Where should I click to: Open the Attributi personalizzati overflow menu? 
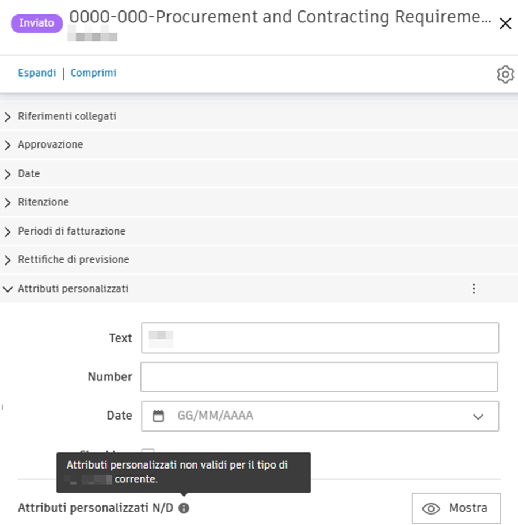pyautogui.click(x=474, y=288)
